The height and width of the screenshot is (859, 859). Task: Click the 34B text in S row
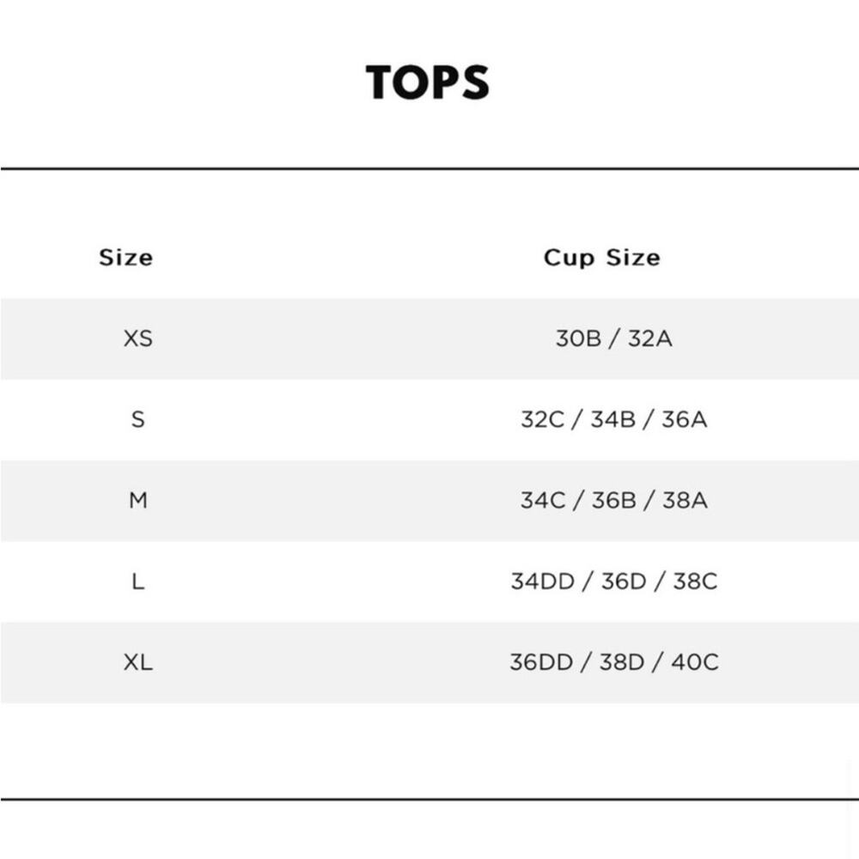[x=613, y=420]
